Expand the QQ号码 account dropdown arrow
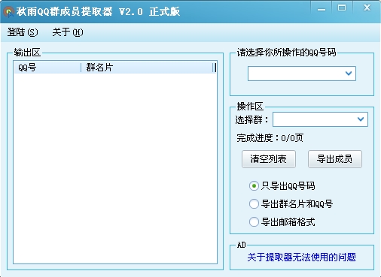 click(349, 74)
